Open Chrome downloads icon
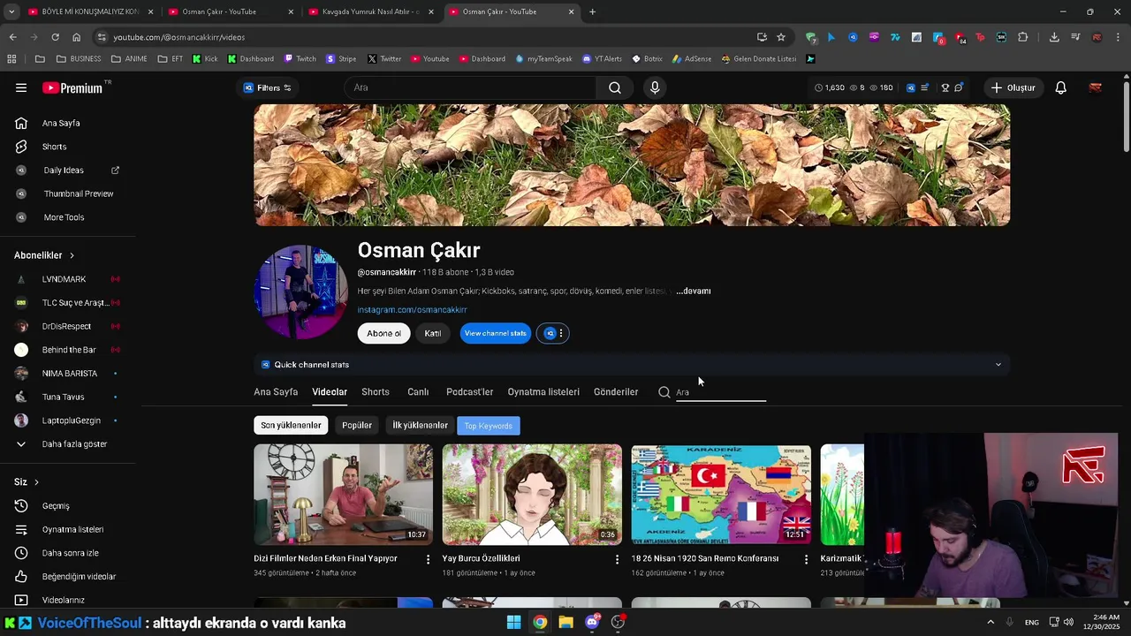The width and height of the screenshot is (1131, 636). 1054,37
